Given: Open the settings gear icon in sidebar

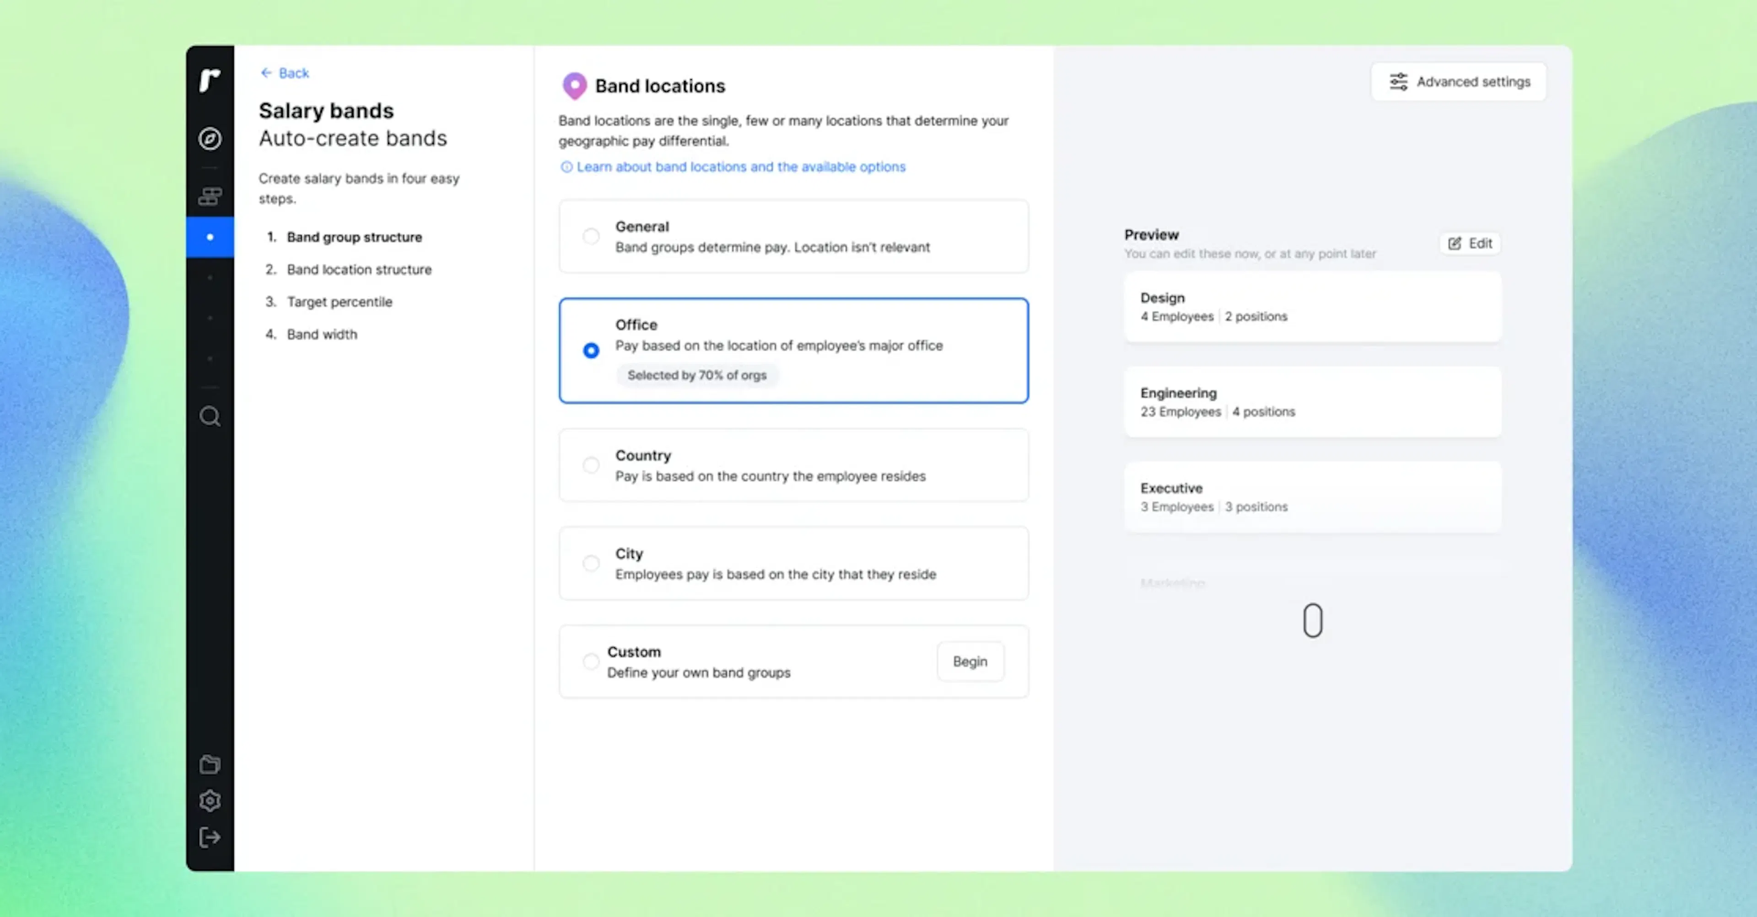Looking at the screenshot, I should pos(210,800).
